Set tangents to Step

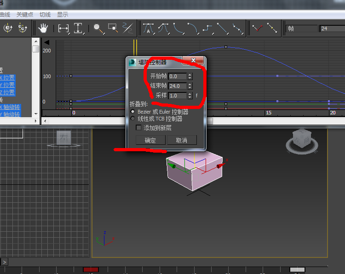pos(208,29)
